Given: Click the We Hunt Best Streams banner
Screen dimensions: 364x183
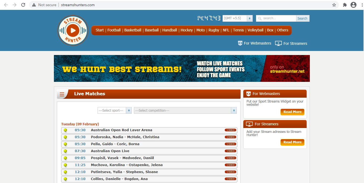Looking at the screenshot, I should 182,68.
